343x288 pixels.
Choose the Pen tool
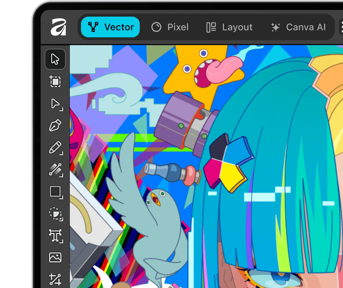pos(55,125)
